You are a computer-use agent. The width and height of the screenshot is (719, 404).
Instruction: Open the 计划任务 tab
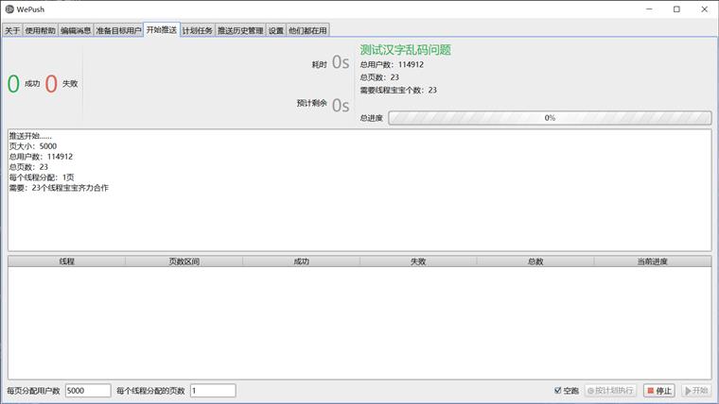click(197, 30)
